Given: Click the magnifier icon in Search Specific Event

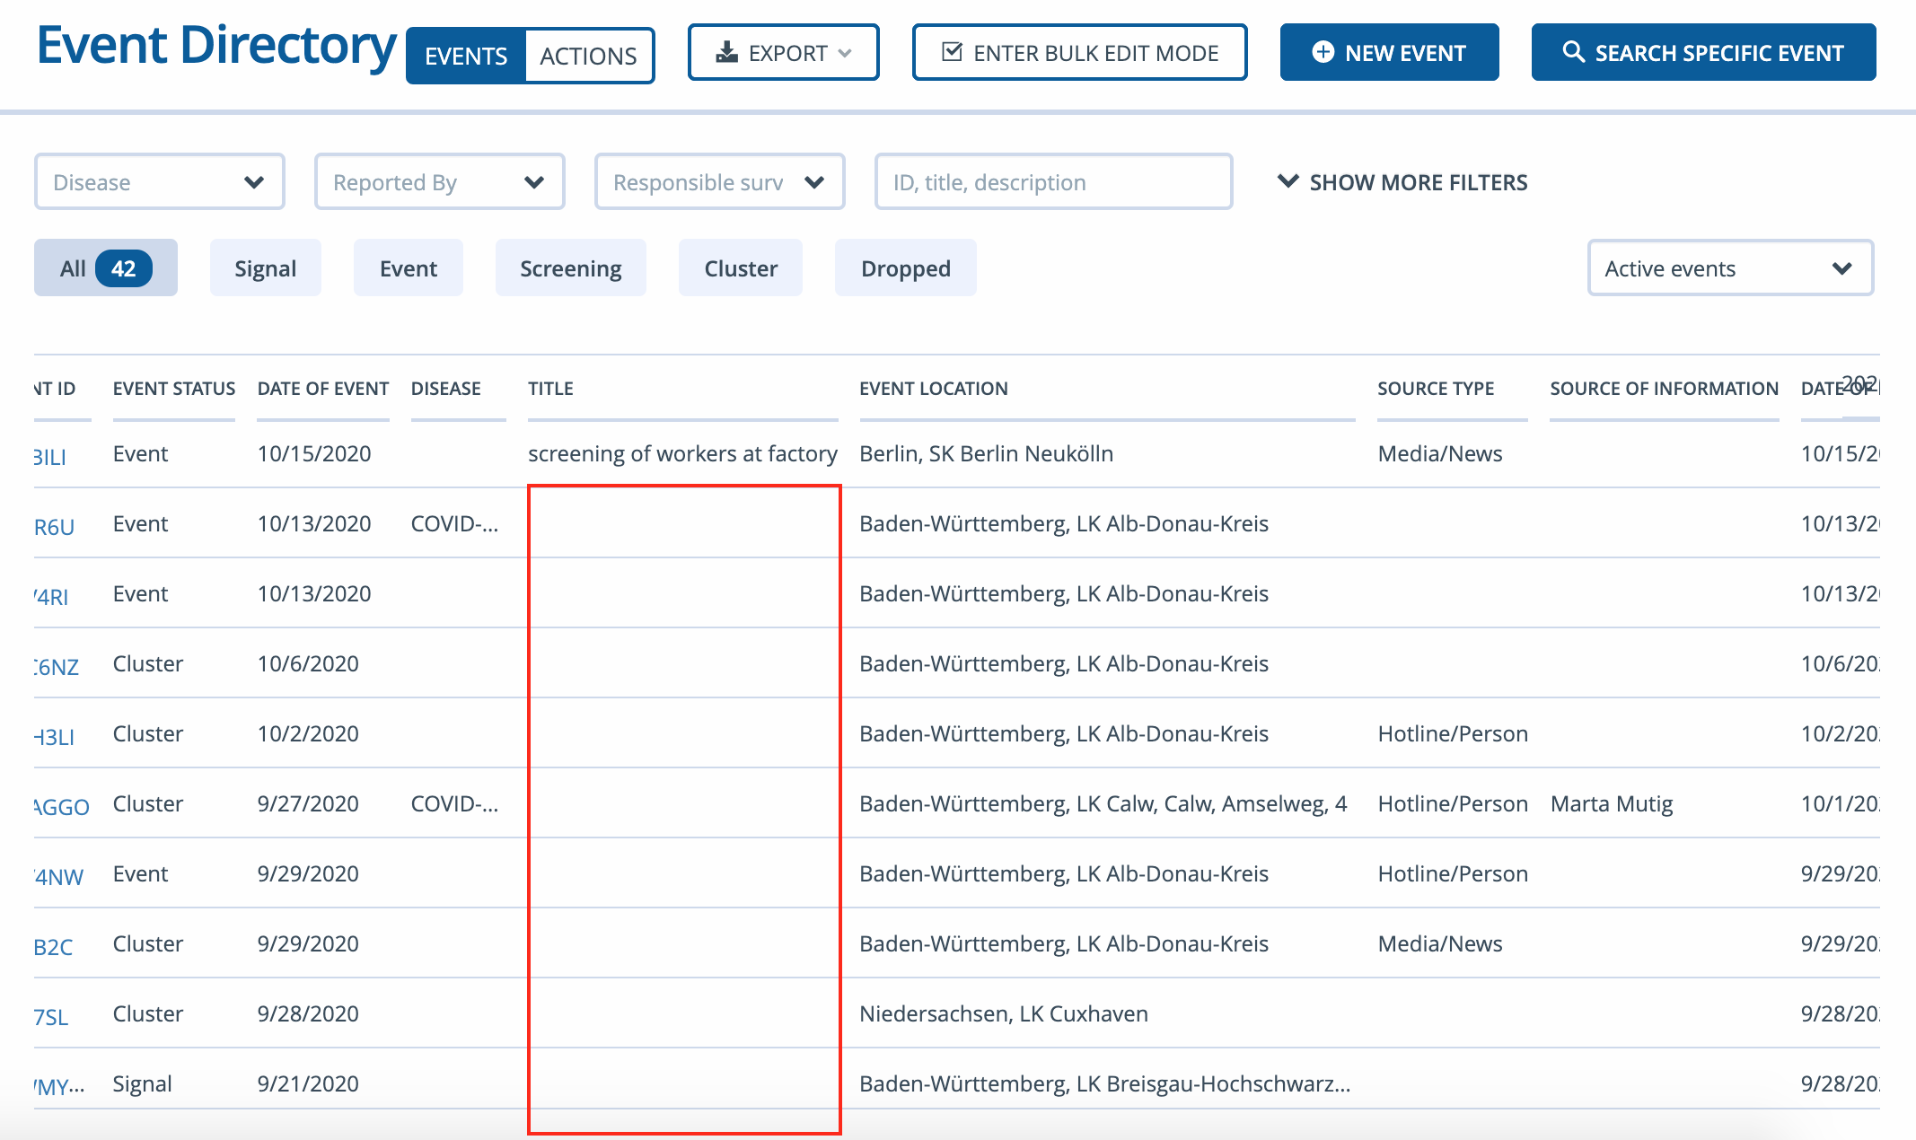Looking at the screenshot, I should pos(1573,52).
